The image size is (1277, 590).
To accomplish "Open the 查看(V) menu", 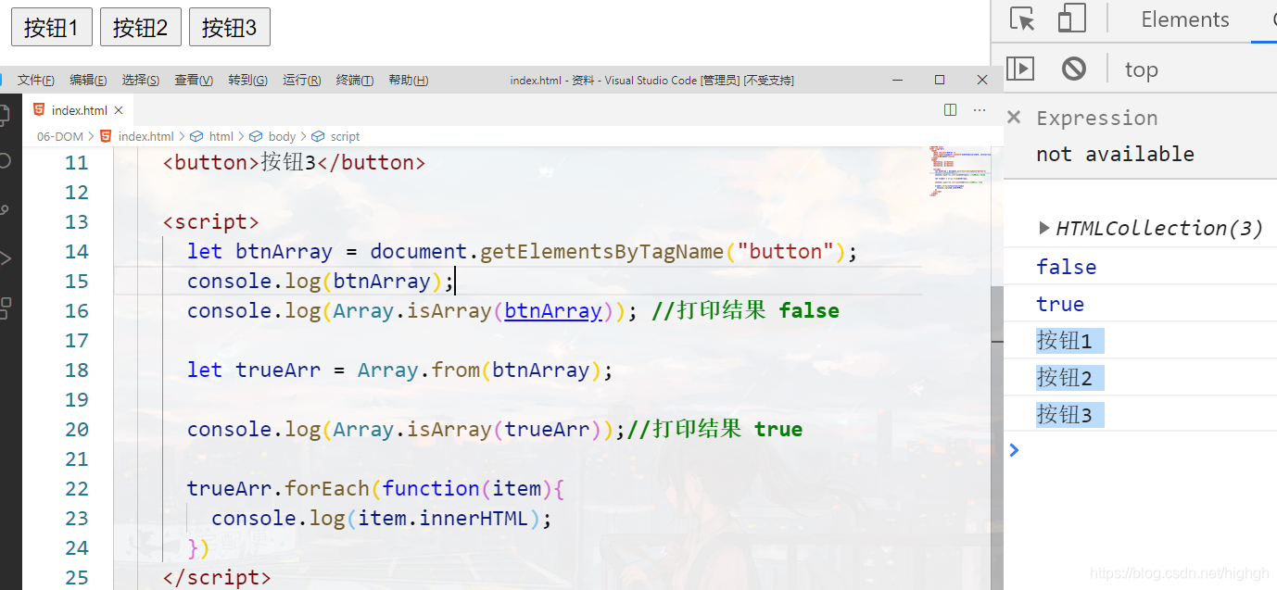I will click(x=194, y=81).
